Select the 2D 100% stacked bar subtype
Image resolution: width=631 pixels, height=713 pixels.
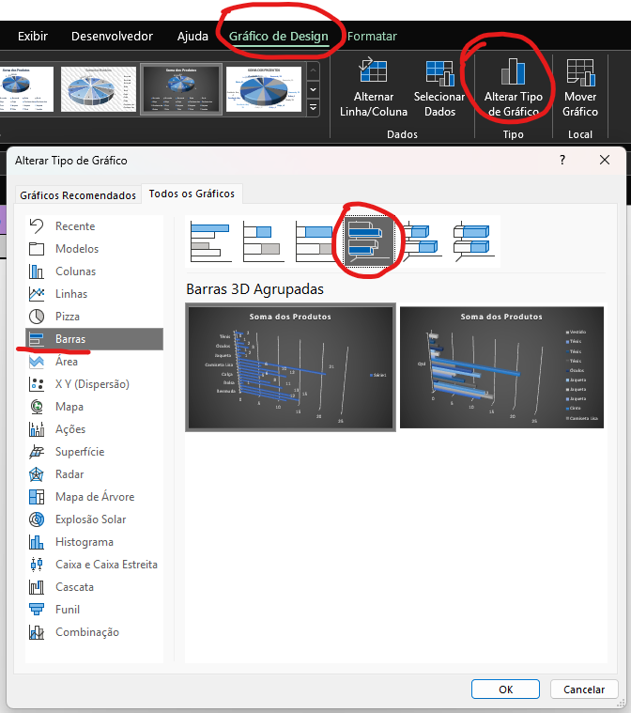[x=315, y=241]
